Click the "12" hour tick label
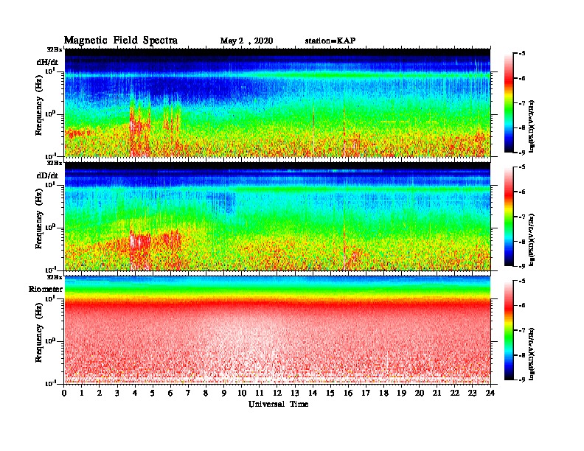 click(277, 394)
